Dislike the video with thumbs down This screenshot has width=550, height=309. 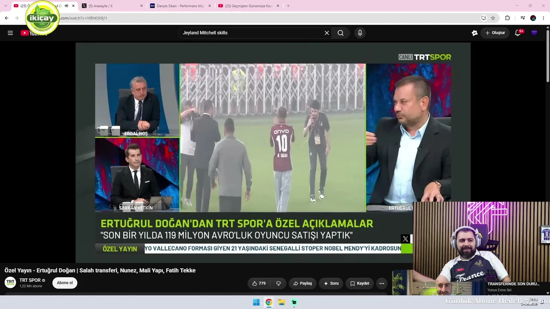[x=278, y=283]
